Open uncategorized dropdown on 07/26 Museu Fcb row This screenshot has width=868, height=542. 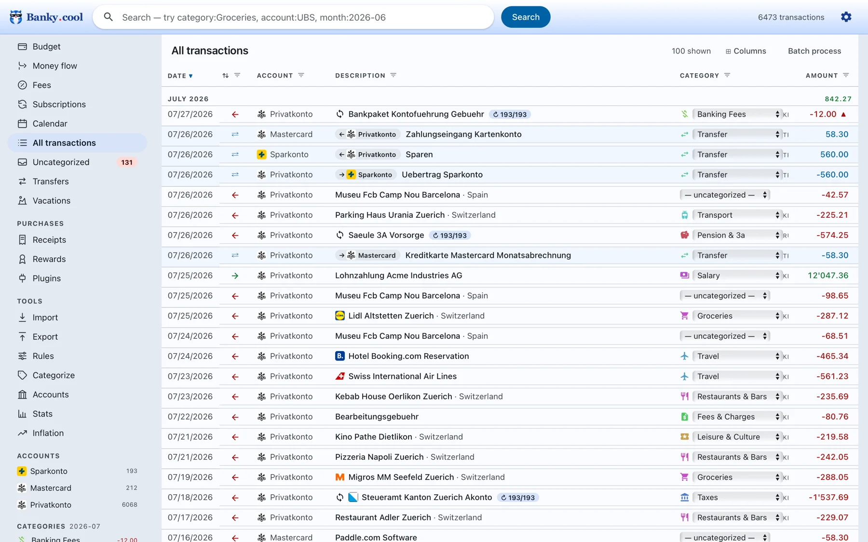725,195
